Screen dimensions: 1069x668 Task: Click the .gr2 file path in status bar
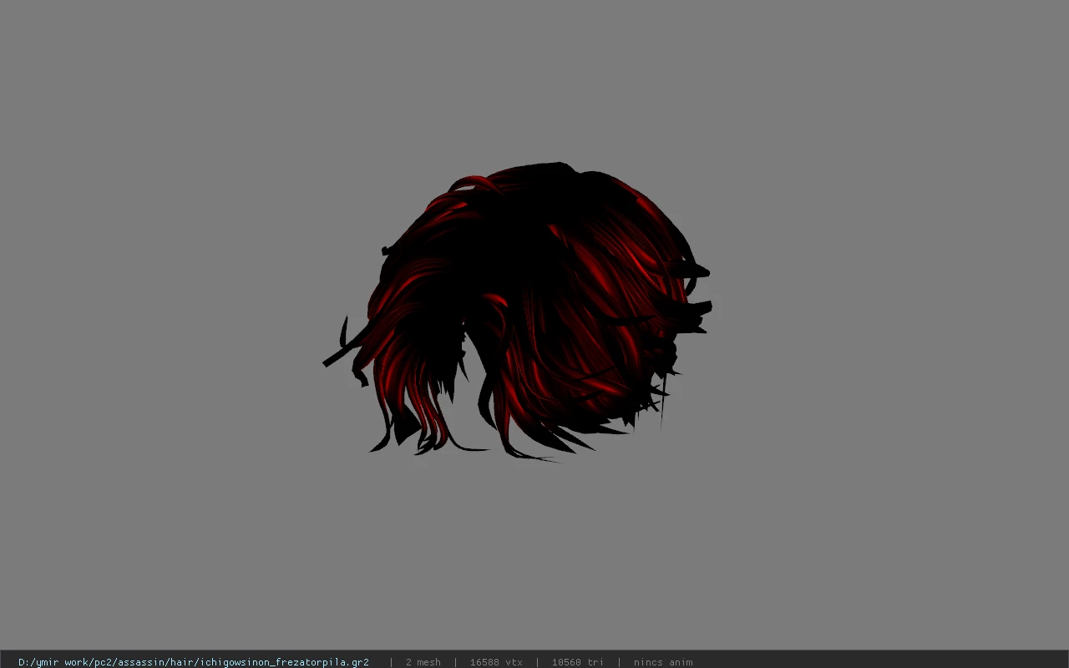pyautogui.click(x=194, y=662)
